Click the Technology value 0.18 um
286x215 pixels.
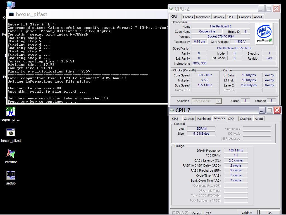point(199,41)
